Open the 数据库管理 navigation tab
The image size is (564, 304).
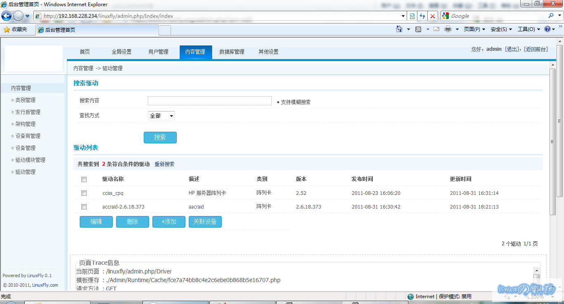click(x=232, y=52)
